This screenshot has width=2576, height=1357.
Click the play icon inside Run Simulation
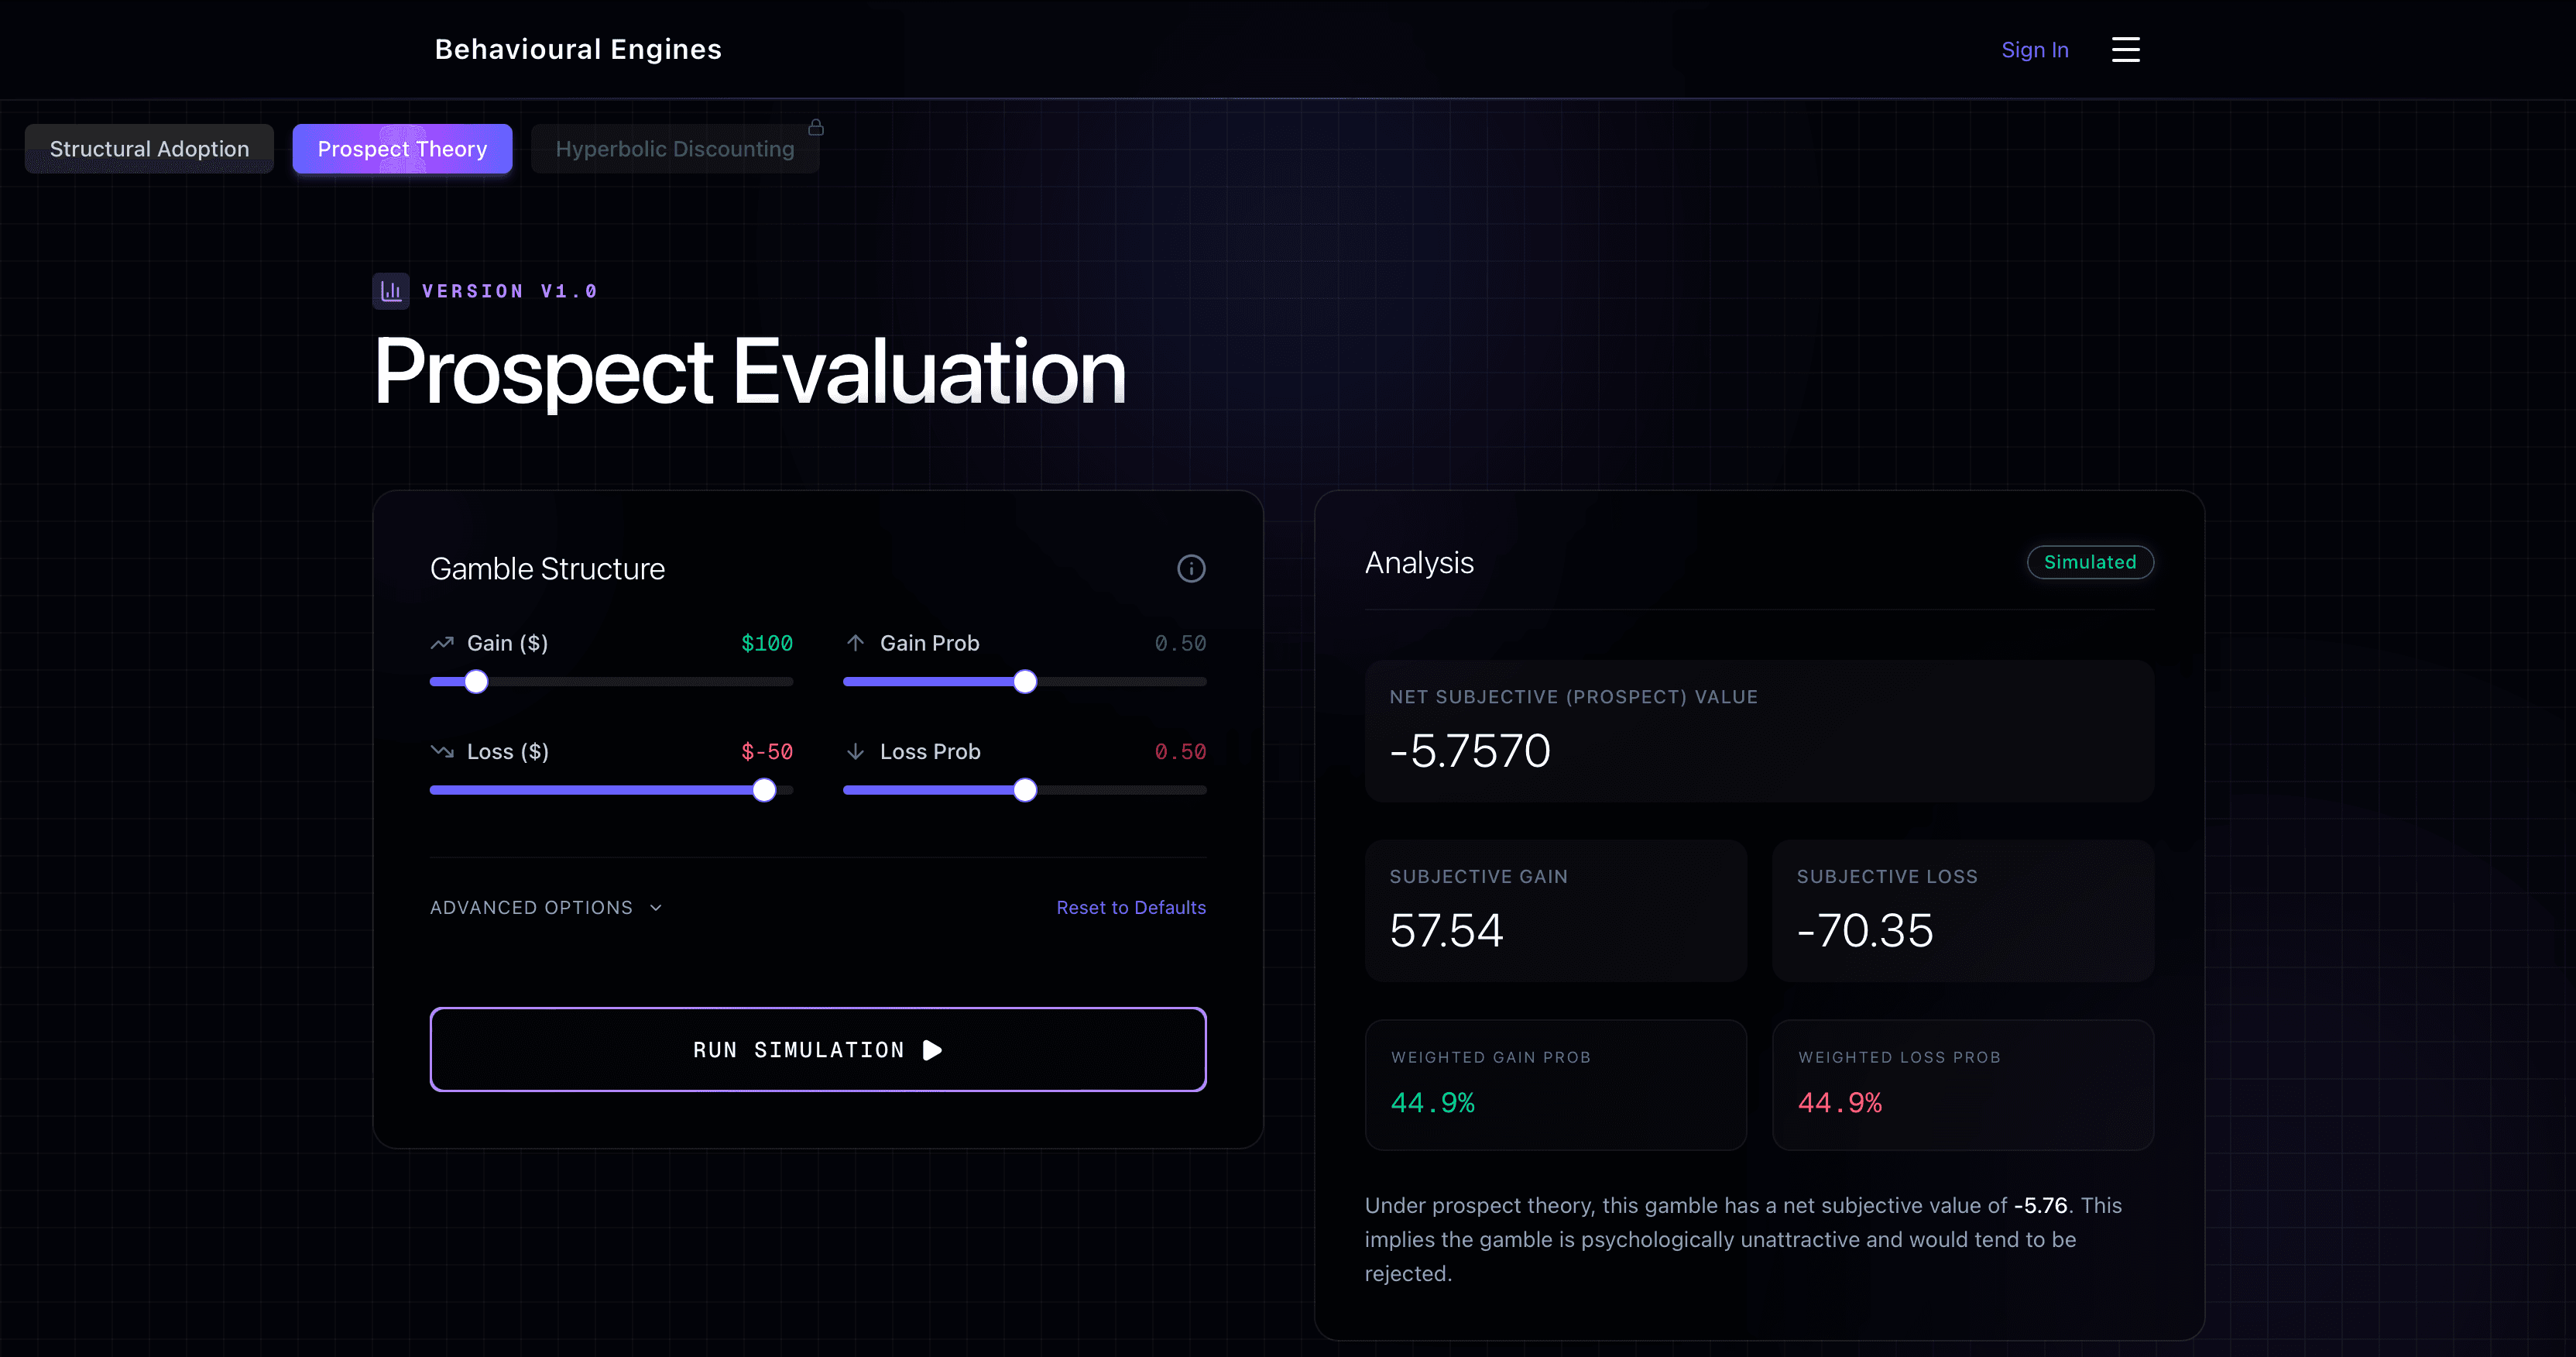[931, 1050]
